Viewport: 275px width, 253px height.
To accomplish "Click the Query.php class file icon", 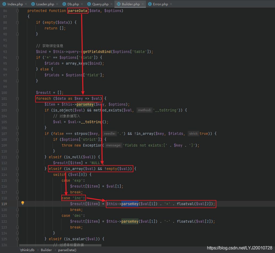I will pyautogui.click(x=89, y=4).
